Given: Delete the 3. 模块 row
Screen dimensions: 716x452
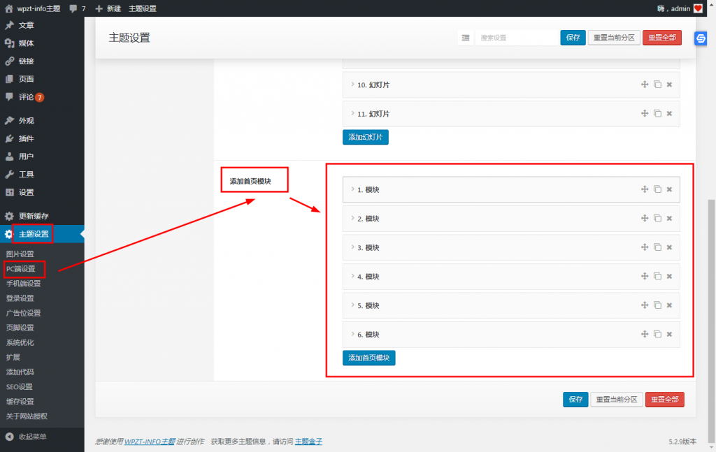Looking at the screenshot, I should coord(669,247).
